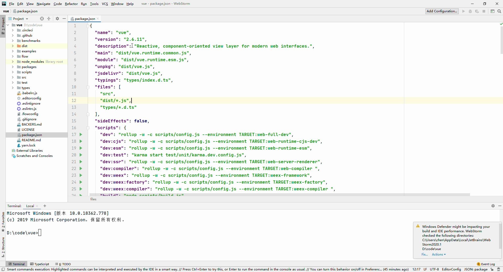The image size is (503, 272).
Task: Click the JSON: package schema selector
Action: (x=476, y=269)
